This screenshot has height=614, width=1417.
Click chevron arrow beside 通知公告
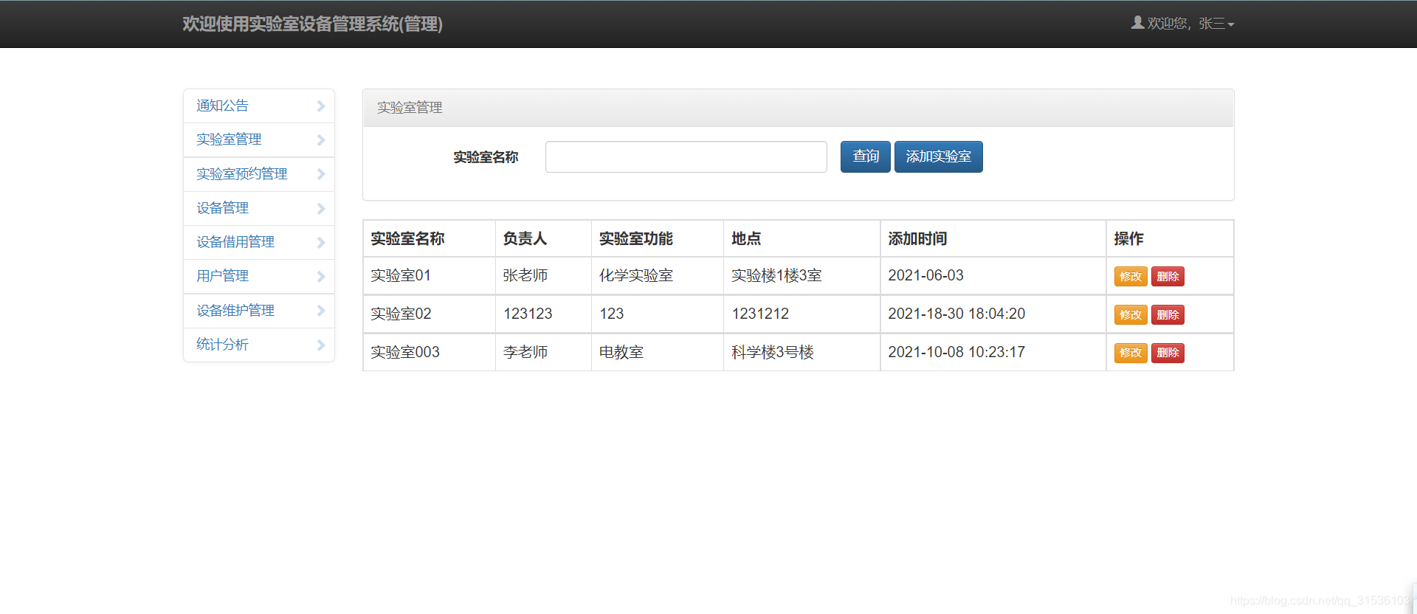click(x=320, y=106)
